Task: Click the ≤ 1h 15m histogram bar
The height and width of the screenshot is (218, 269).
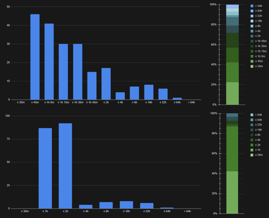Action: tap(63, 72)
